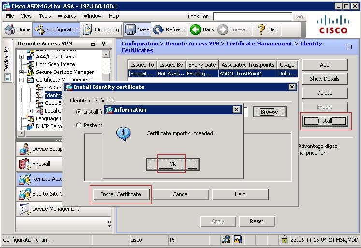
Task: Select Language Localization tree icon
Action: [30, 118]
